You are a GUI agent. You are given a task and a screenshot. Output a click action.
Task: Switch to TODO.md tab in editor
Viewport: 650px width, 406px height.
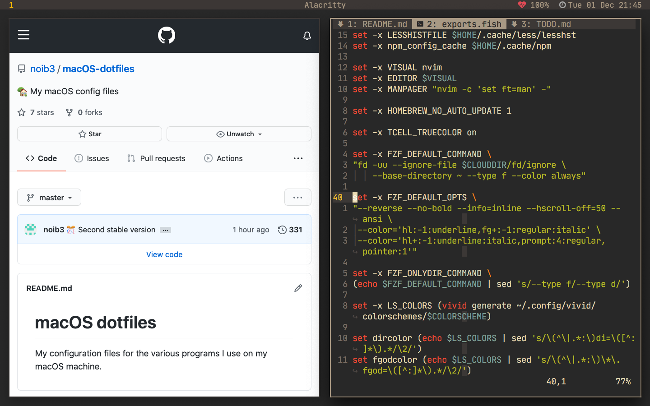(542, 24)
